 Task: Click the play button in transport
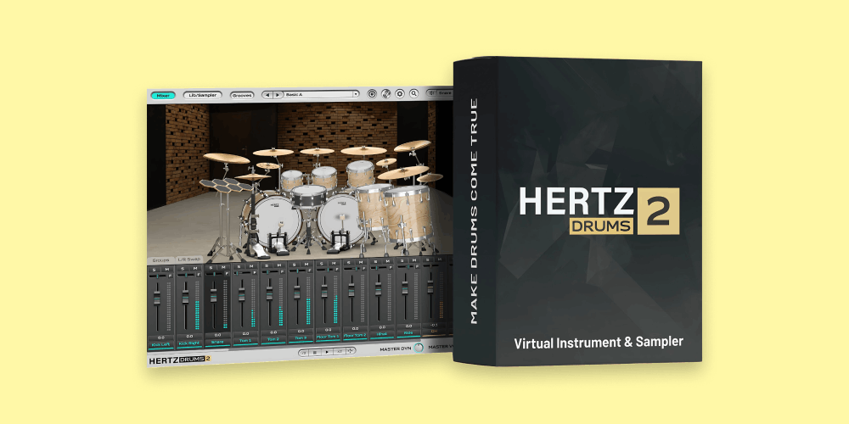(327, 352)
